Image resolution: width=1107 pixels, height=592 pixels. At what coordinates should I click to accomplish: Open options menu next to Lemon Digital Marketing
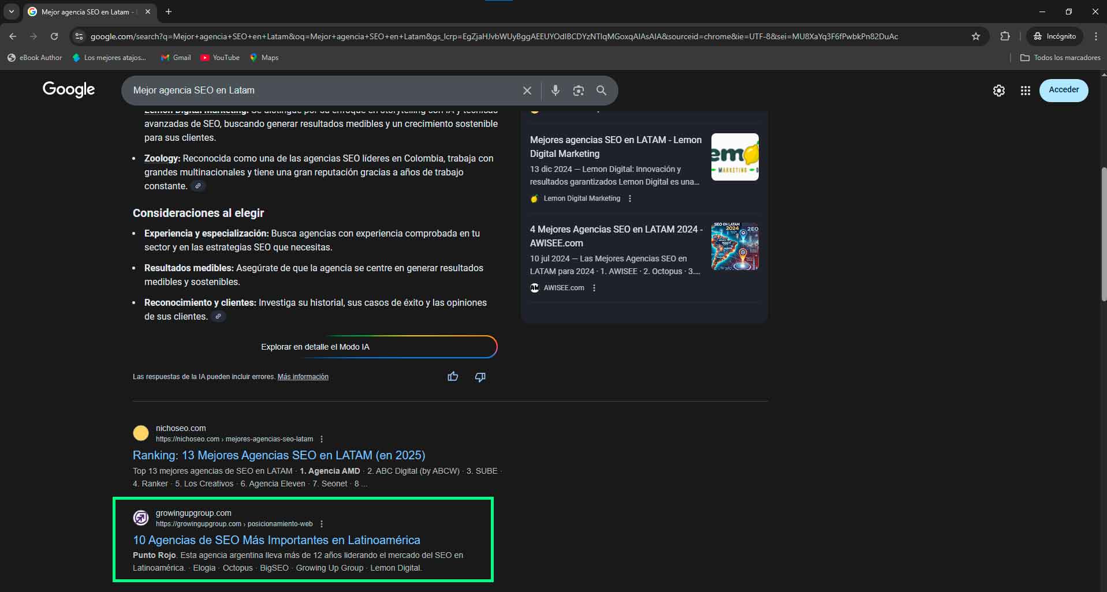(630, 198)
